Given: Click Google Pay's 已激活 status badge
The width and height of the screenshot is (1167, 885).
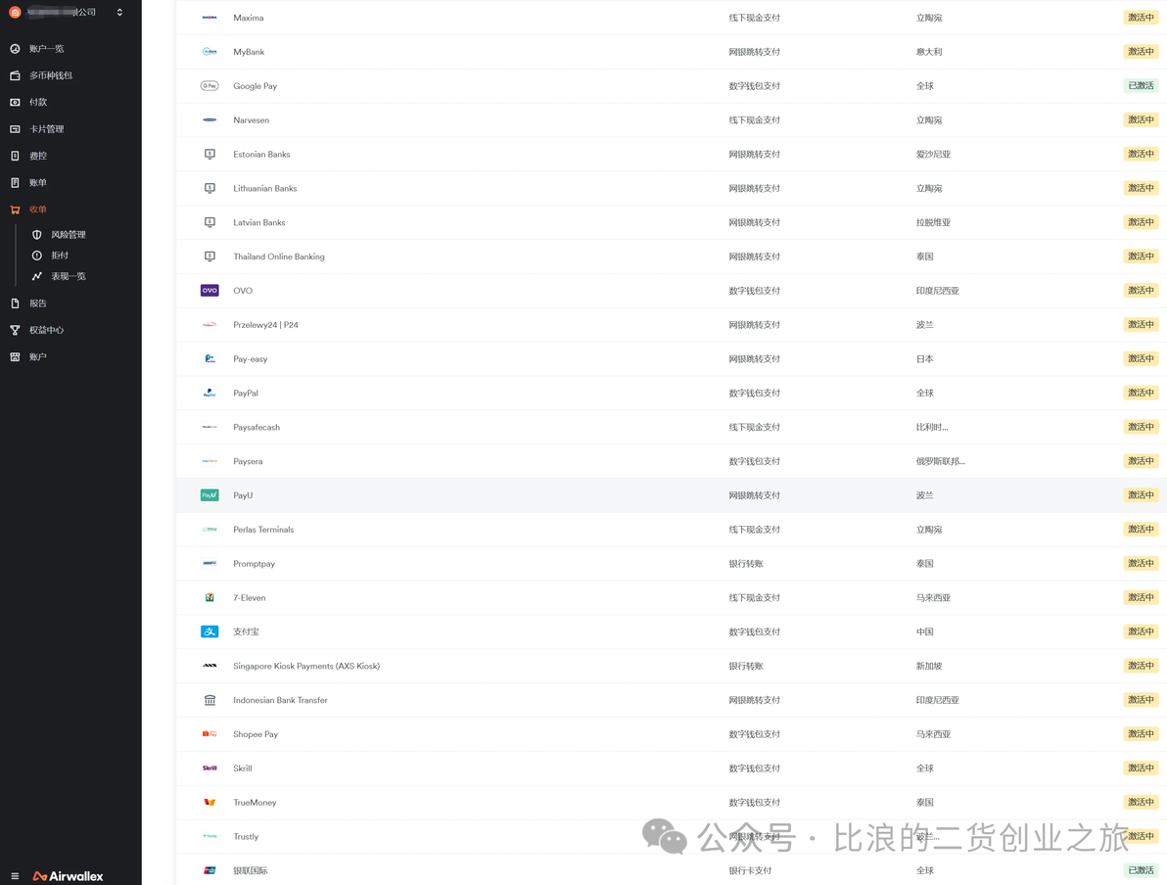Looking at the screenshot, I should coord(1141,85).
